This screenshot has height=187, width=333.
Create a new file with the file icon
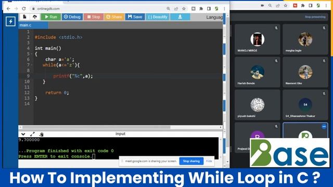tap(24, 17)
